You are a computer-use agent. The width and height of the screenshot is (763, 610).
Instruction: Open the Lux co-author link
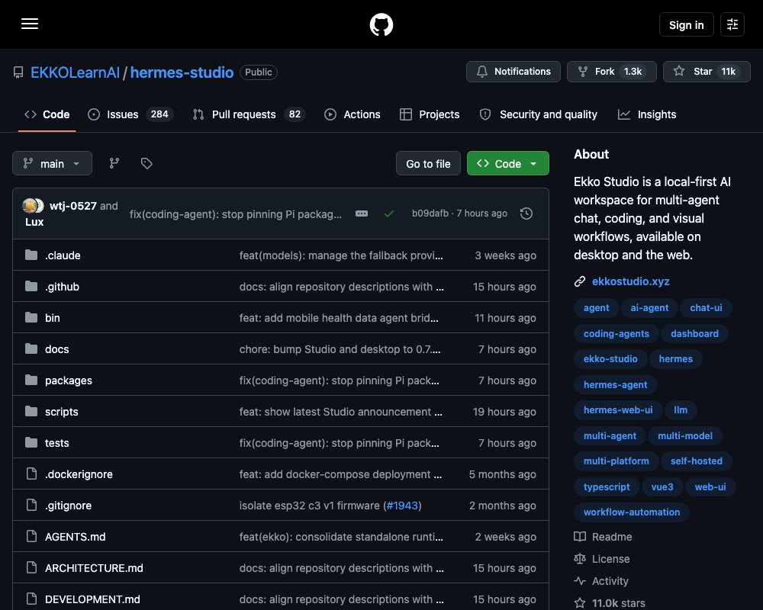(x=34, y=222)
